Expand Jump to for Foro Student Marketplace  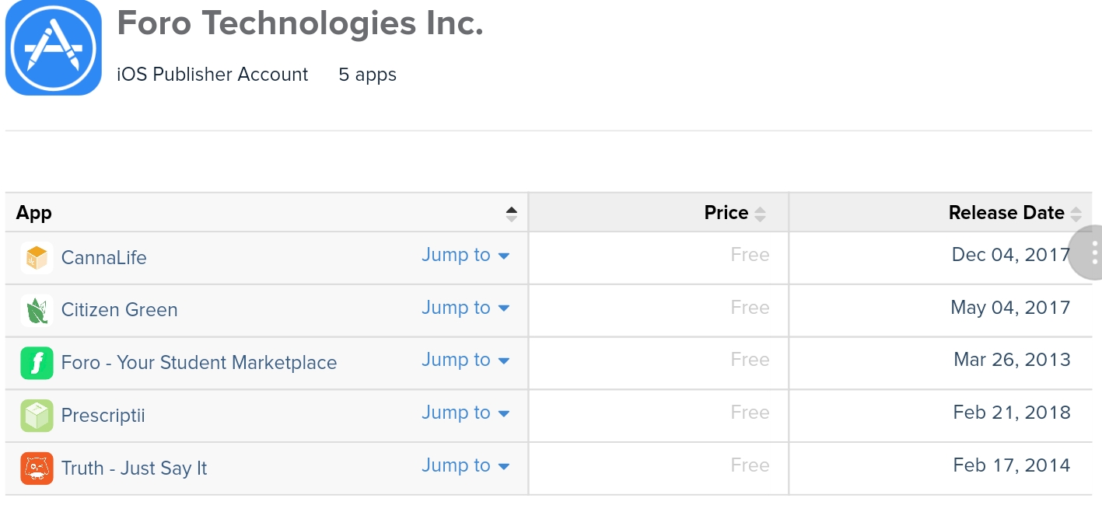(465, 360)
